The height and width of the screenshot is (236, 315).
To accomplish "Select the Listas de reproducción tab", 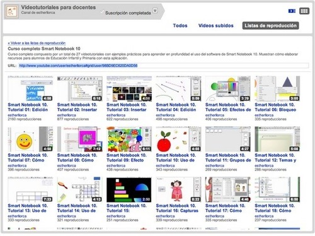I will (270, 26).
